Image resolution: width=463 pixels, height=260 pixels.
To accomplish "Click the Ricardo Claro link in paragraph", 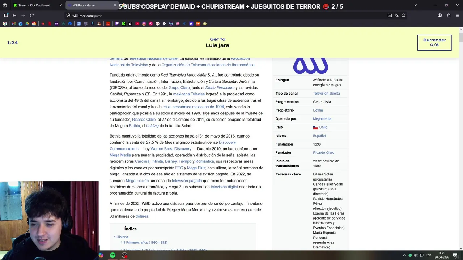I will [144, 120].
